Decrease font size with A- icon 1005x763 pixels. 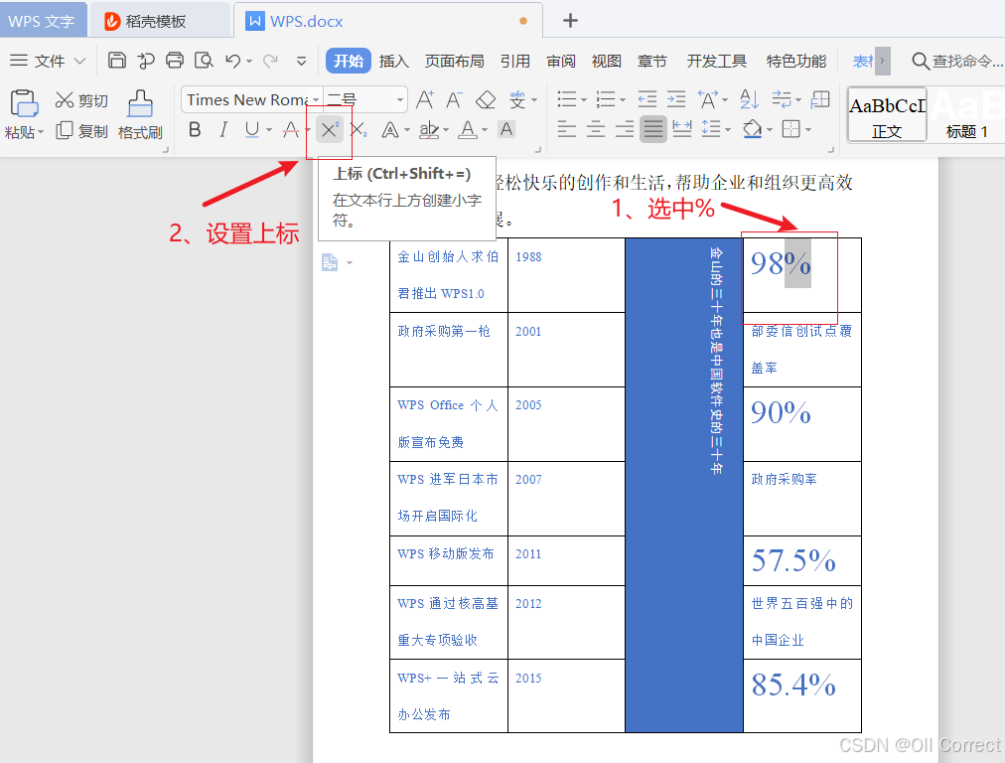coord(454,99)
